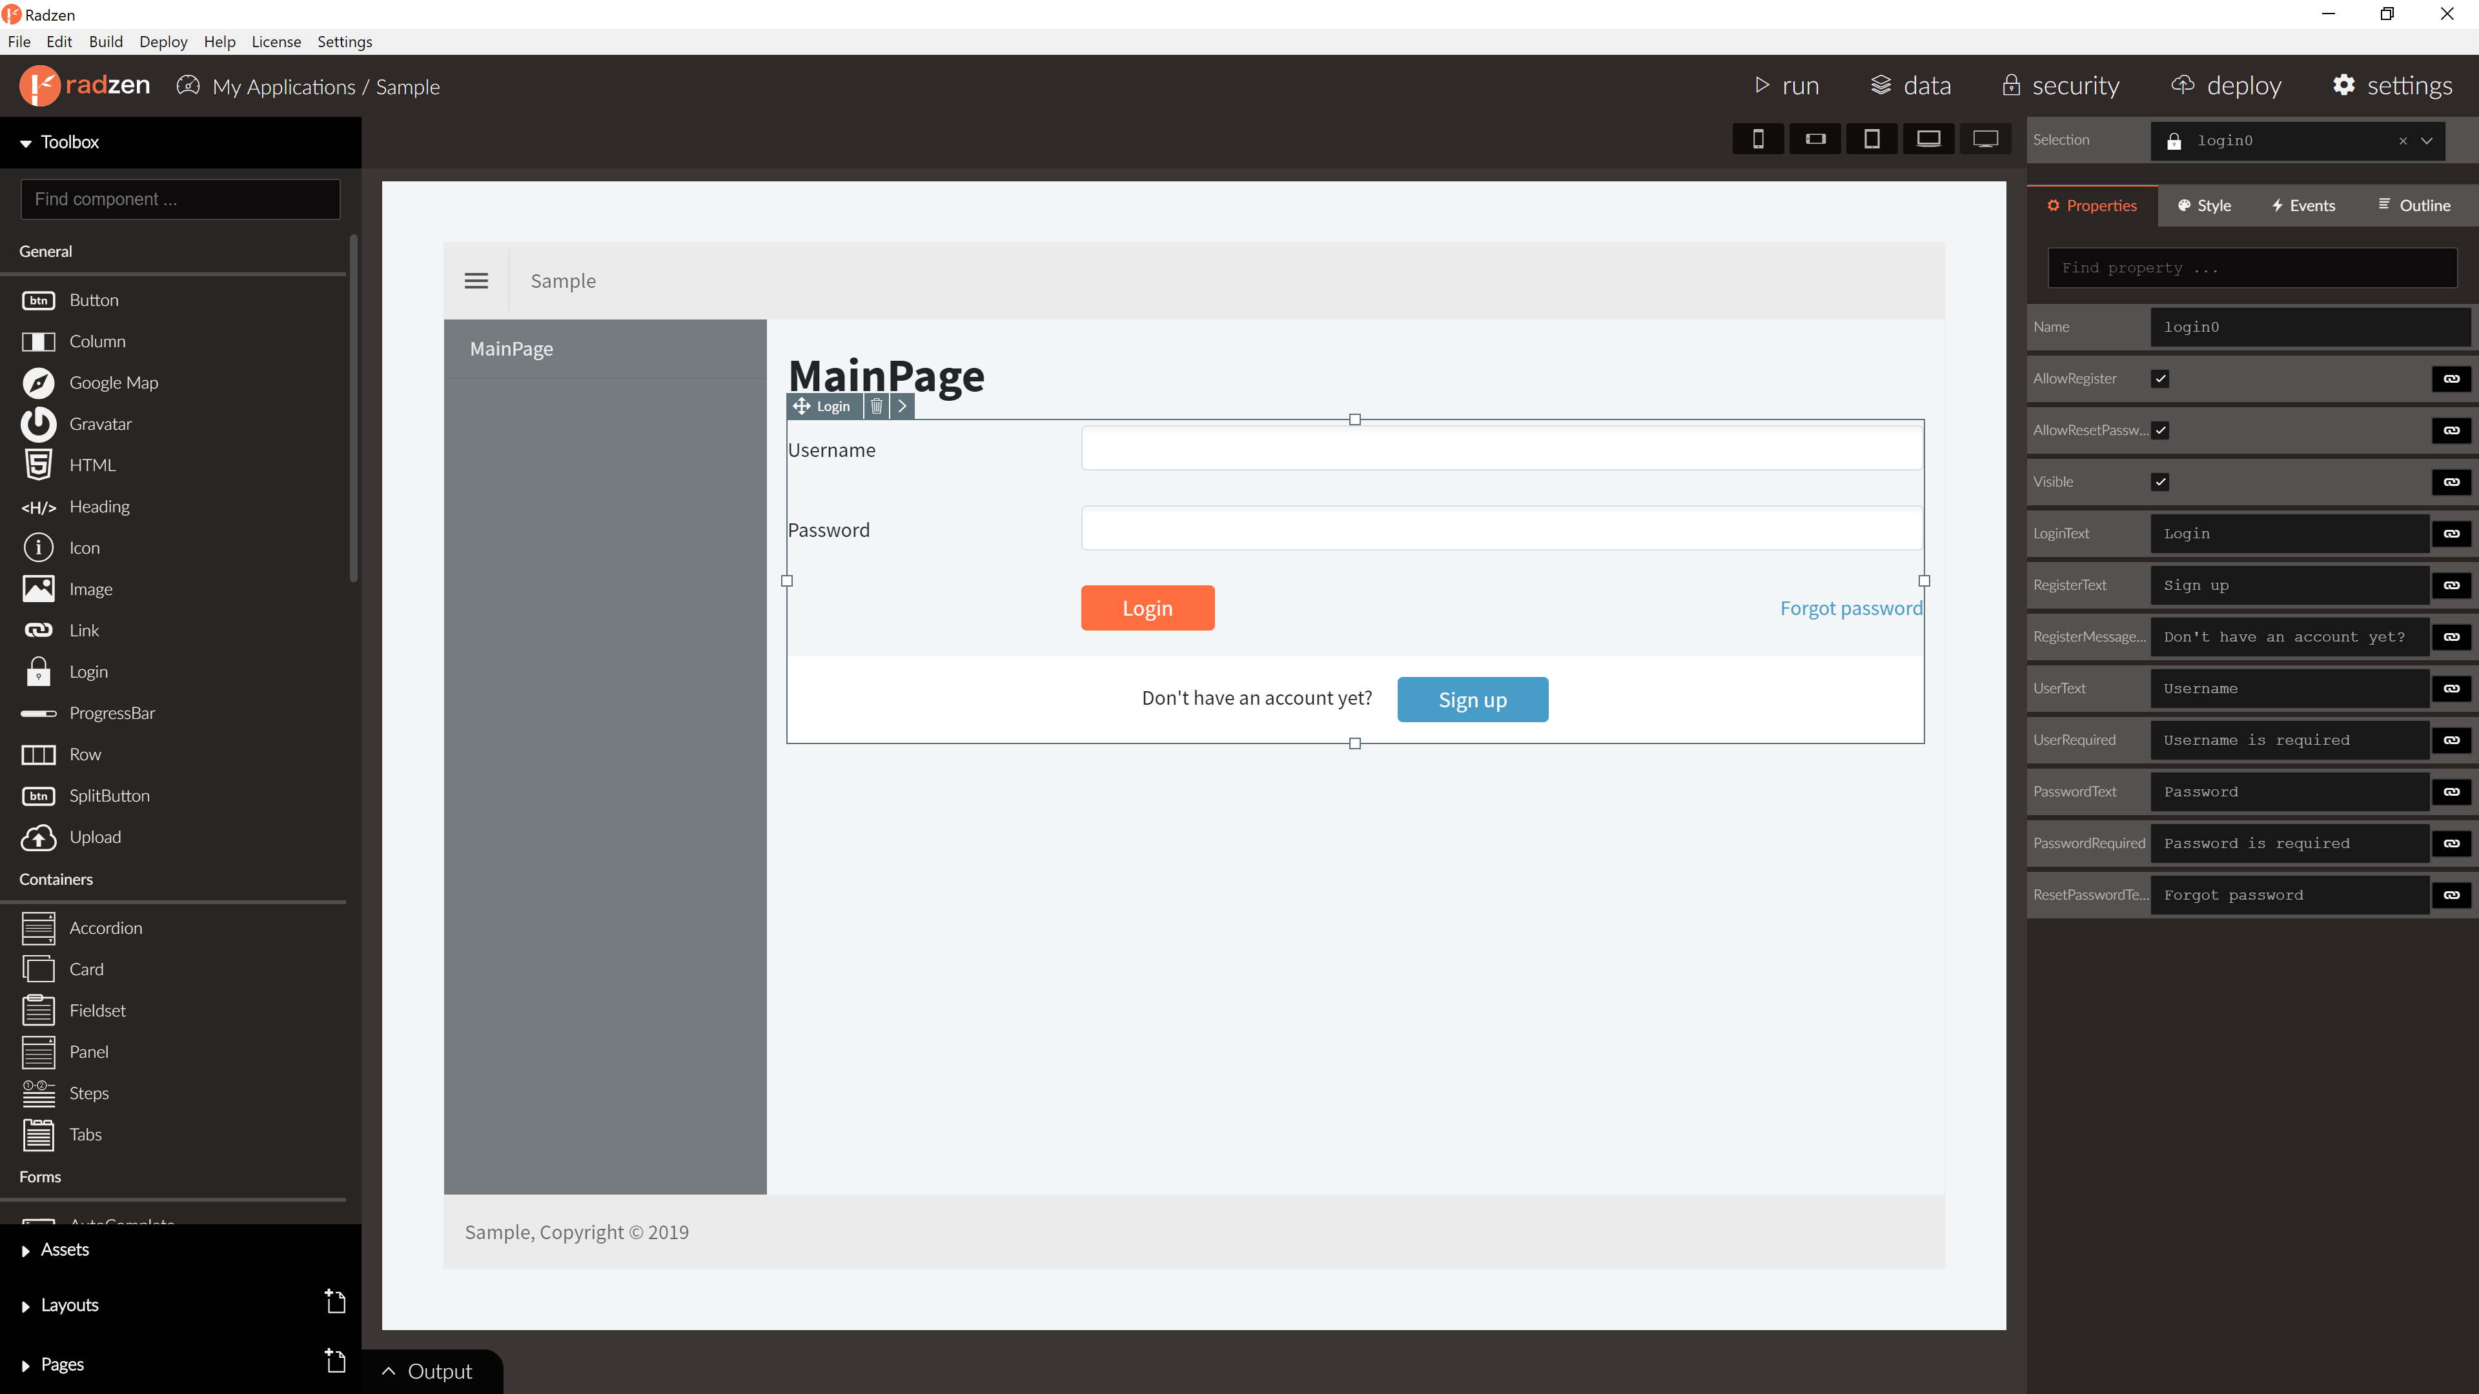Viewport: 2479px width, 1394px height.
Task: Bind RegisterText property with link button
Action: pyautogui.click(x=2451, y=586)
